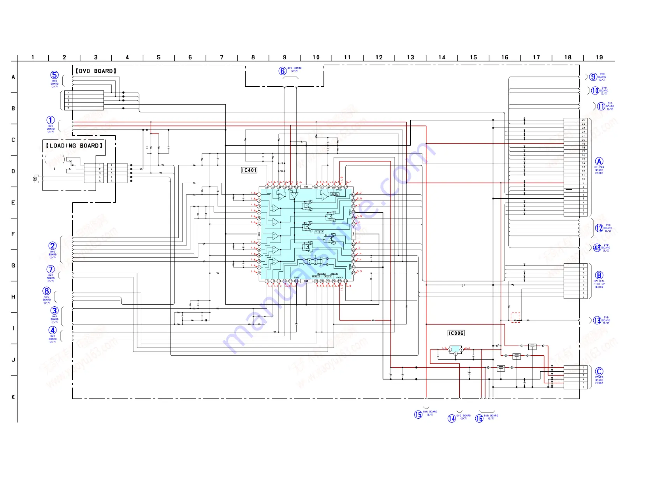The width and height of the screenshot is (654, 491).
Task: Click the IC006 regulator symbol
Action: (x=455, y=350)
